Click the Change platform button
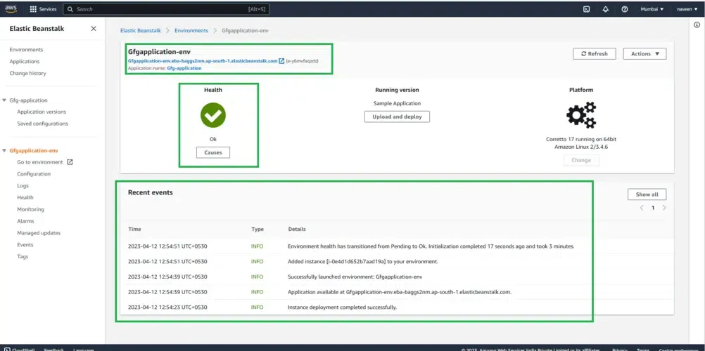705x351 pixels. [581, 160]
